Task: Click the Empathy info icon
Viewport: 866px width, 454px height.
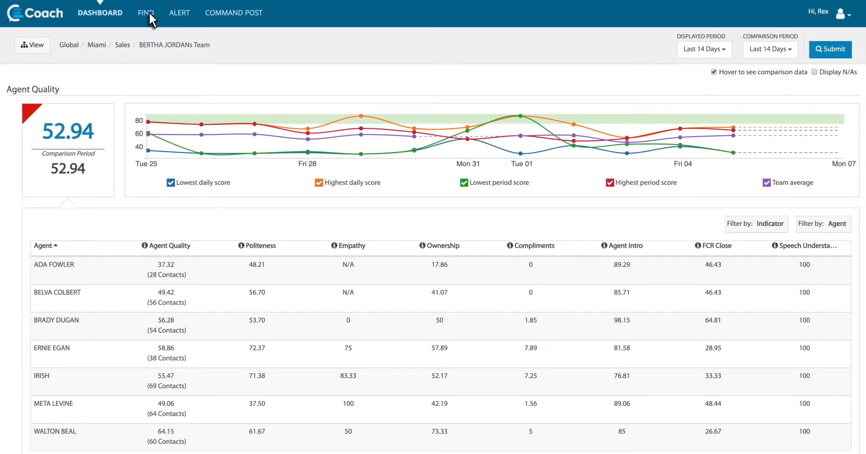Action: coord(334,245)
